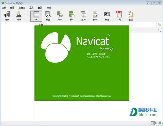The image size is (163, 126).
Task: Switch to list view in status bar
Action: point(156,123)
